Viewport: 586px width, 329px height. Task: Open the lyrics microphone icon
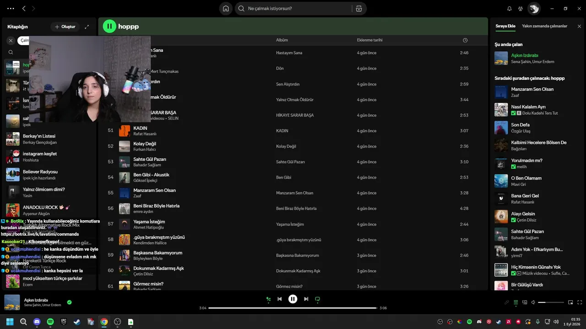[507, 302]
